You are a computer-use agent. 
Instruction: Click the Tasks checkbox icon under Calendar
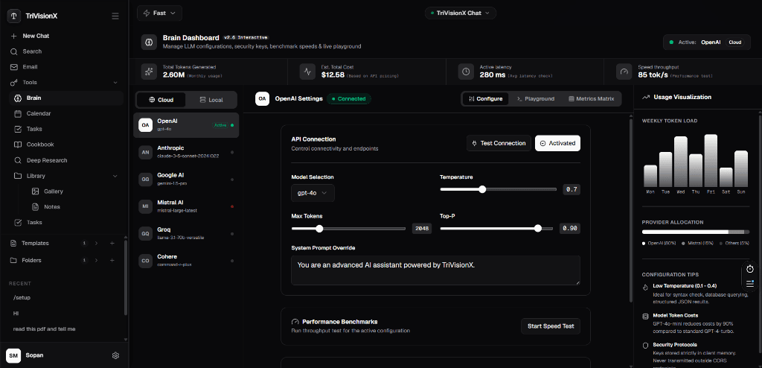click(18, 129)
